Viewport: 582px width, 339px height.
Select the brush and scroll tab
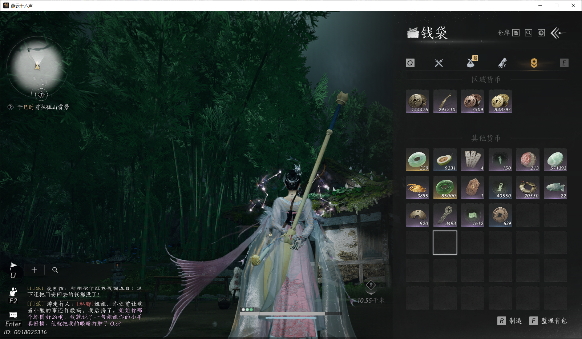coord(502,63)
